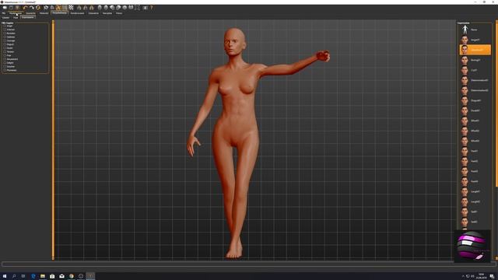498x280 pixels.
Task: Open File Explorer from taskbar
Action: [x=43, y=276]
